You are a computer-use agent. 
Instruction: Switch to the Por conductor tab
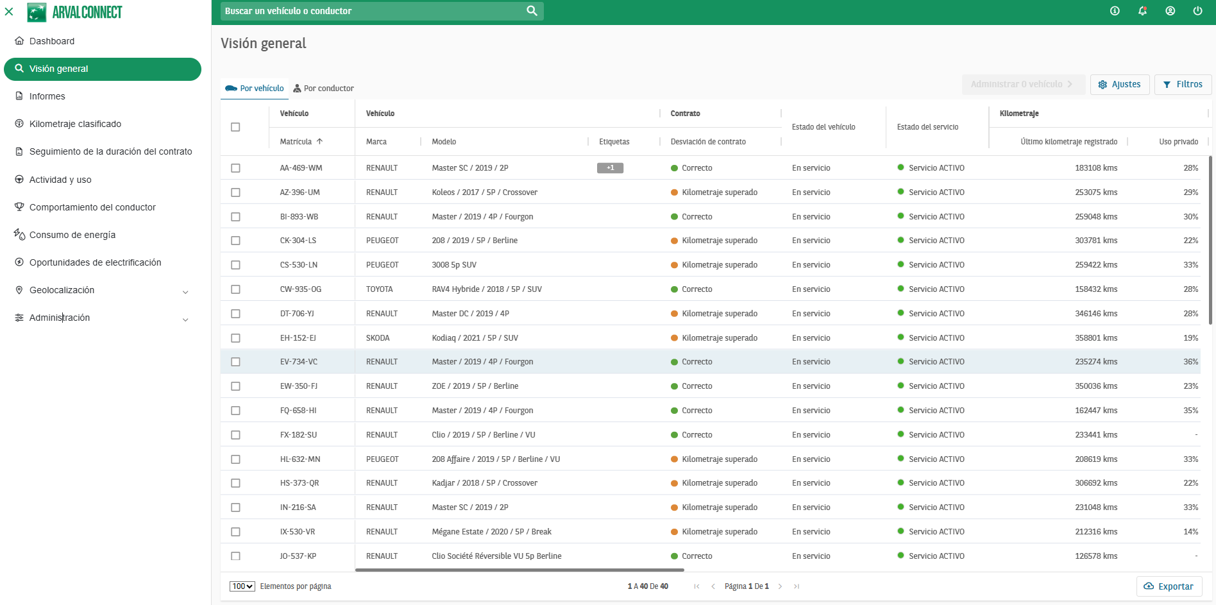(323, 89)
